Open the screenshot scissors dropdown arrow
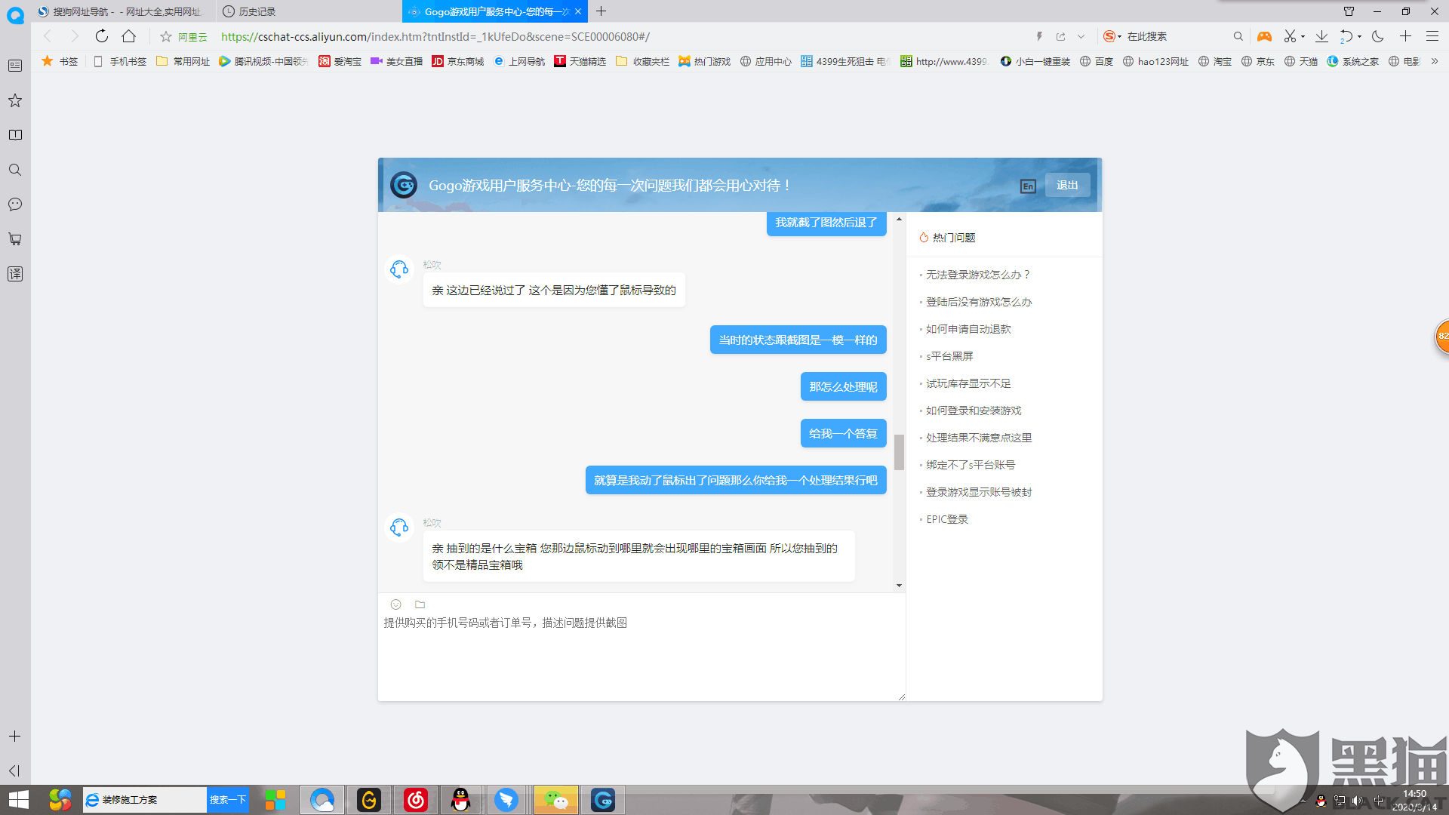The width and height of the screenshot is (1449, 815). pos(1303,36)
